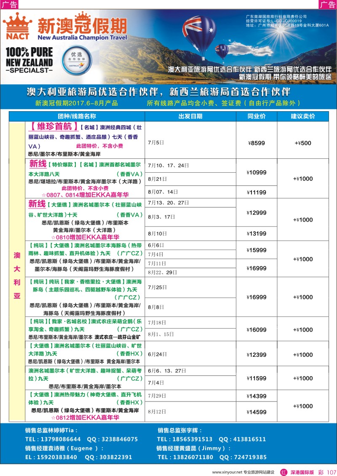Click the 新澳冠假期2017.6-8月产品 line
337x476 pixels.
pos(77,103)
